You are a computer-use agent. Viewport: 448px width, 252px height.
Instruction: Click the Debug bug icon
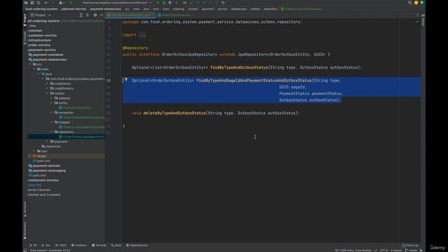164,3
